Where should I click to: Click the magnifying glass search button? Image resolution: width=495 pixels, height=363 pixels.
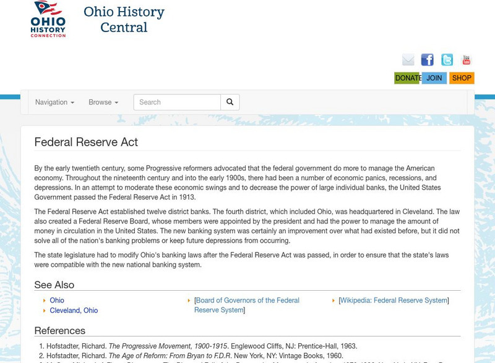[x=230, y=102]
